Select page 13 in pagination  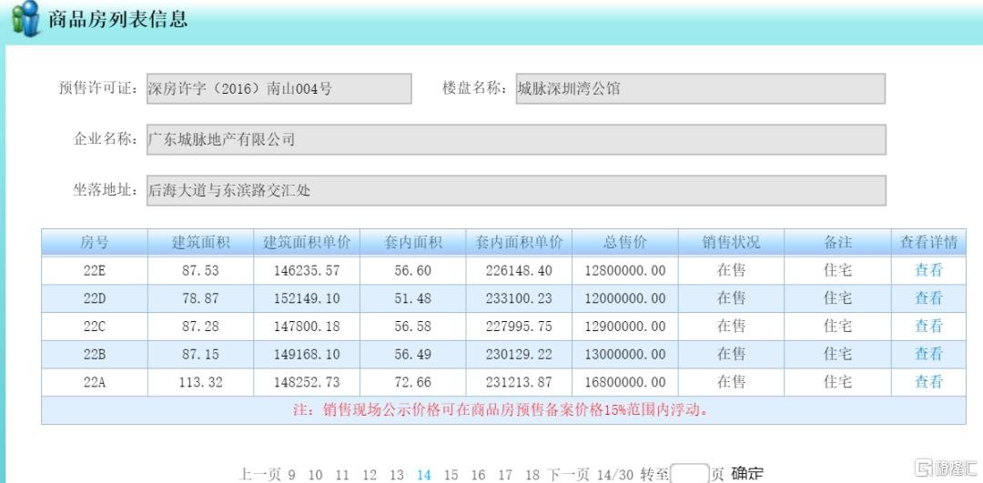tap(397, 474)
